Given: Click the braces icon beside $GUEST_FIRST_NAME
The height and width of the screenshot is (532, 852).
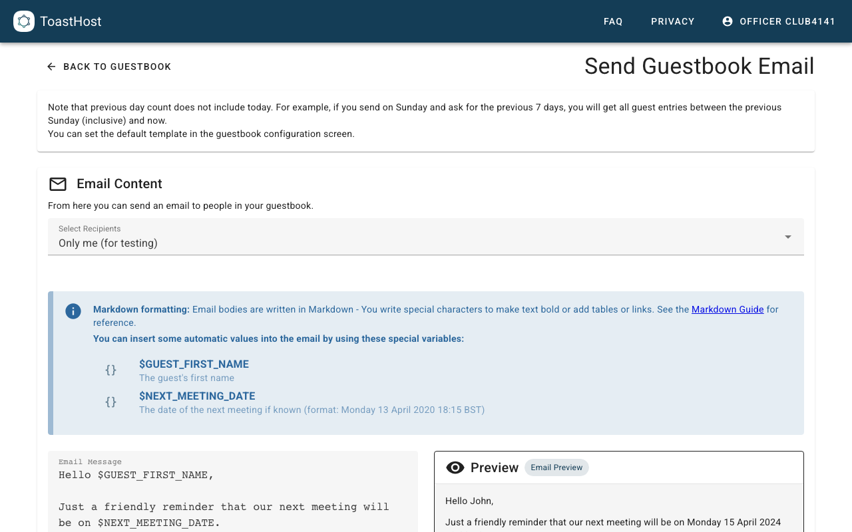Looking at the screenshot, I should pos(110,370).
